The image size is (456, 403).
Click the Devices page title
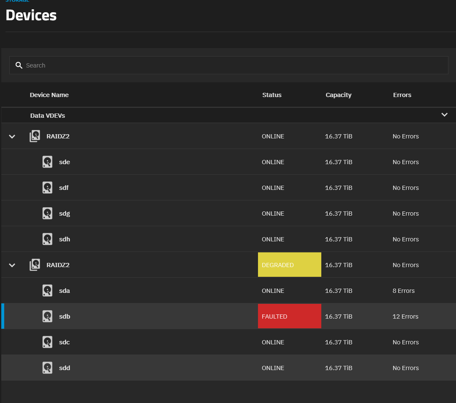click(x=31, y=15)
